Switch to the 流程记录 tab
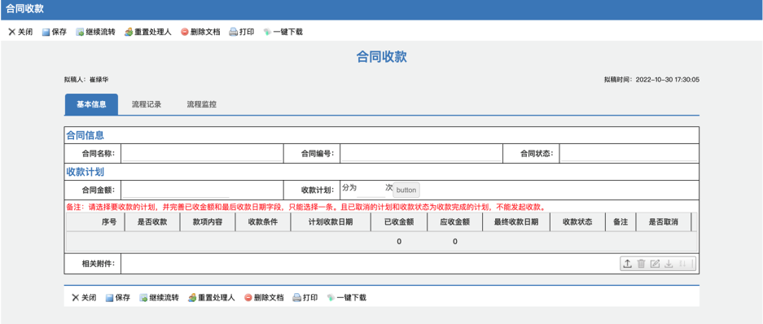The width and height of the screenshot is (763, 324). point(147,104)
